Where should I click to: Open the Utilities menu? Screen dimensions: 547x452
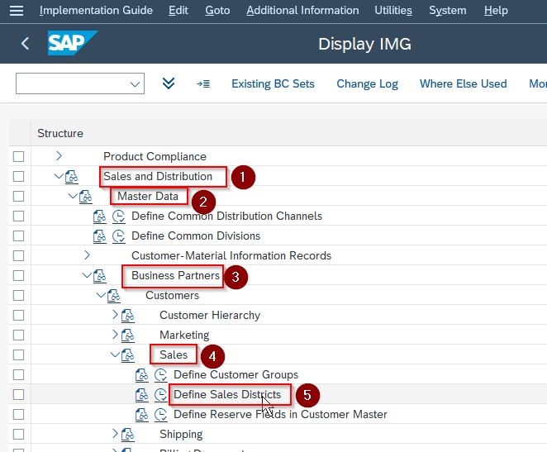pyautogui.click(x=393, y=11)
